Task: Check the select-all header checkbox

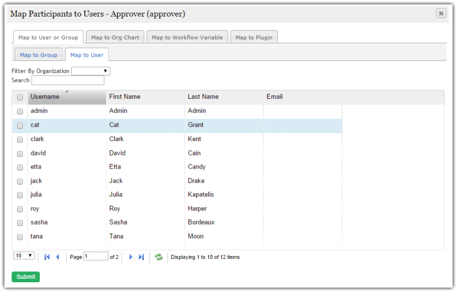Action: click(20, 97)
